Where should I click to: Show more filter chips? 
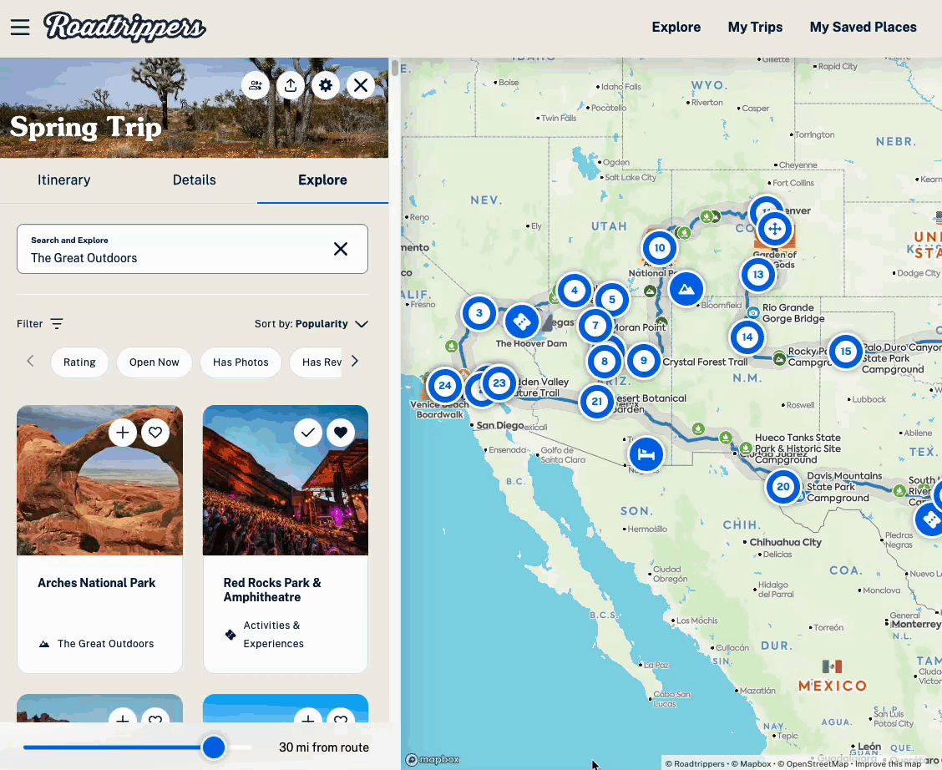tap(354, 361)
